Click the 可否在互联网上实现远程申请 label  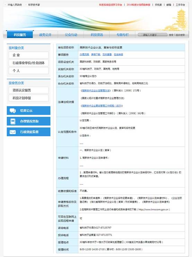[67, 219]
